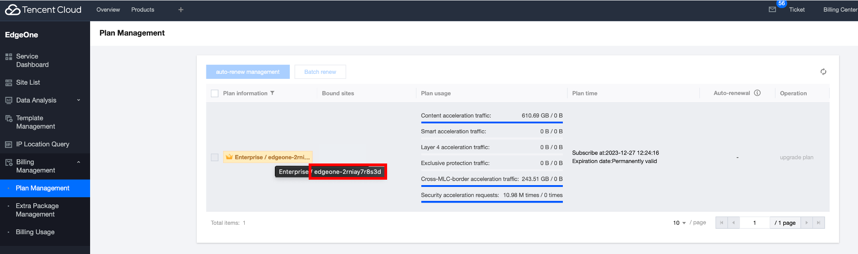Click the IP Location Query icon

point(9,145)
